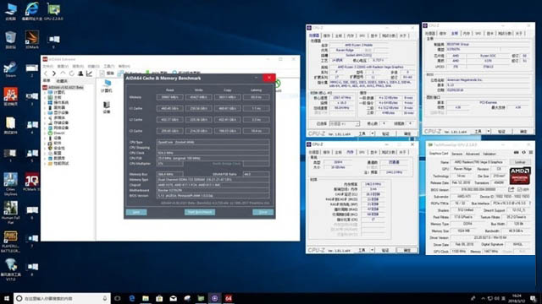Open the Windows Start button
The width and height of the screenshot is (542, 304).
(x=7, y=298)
